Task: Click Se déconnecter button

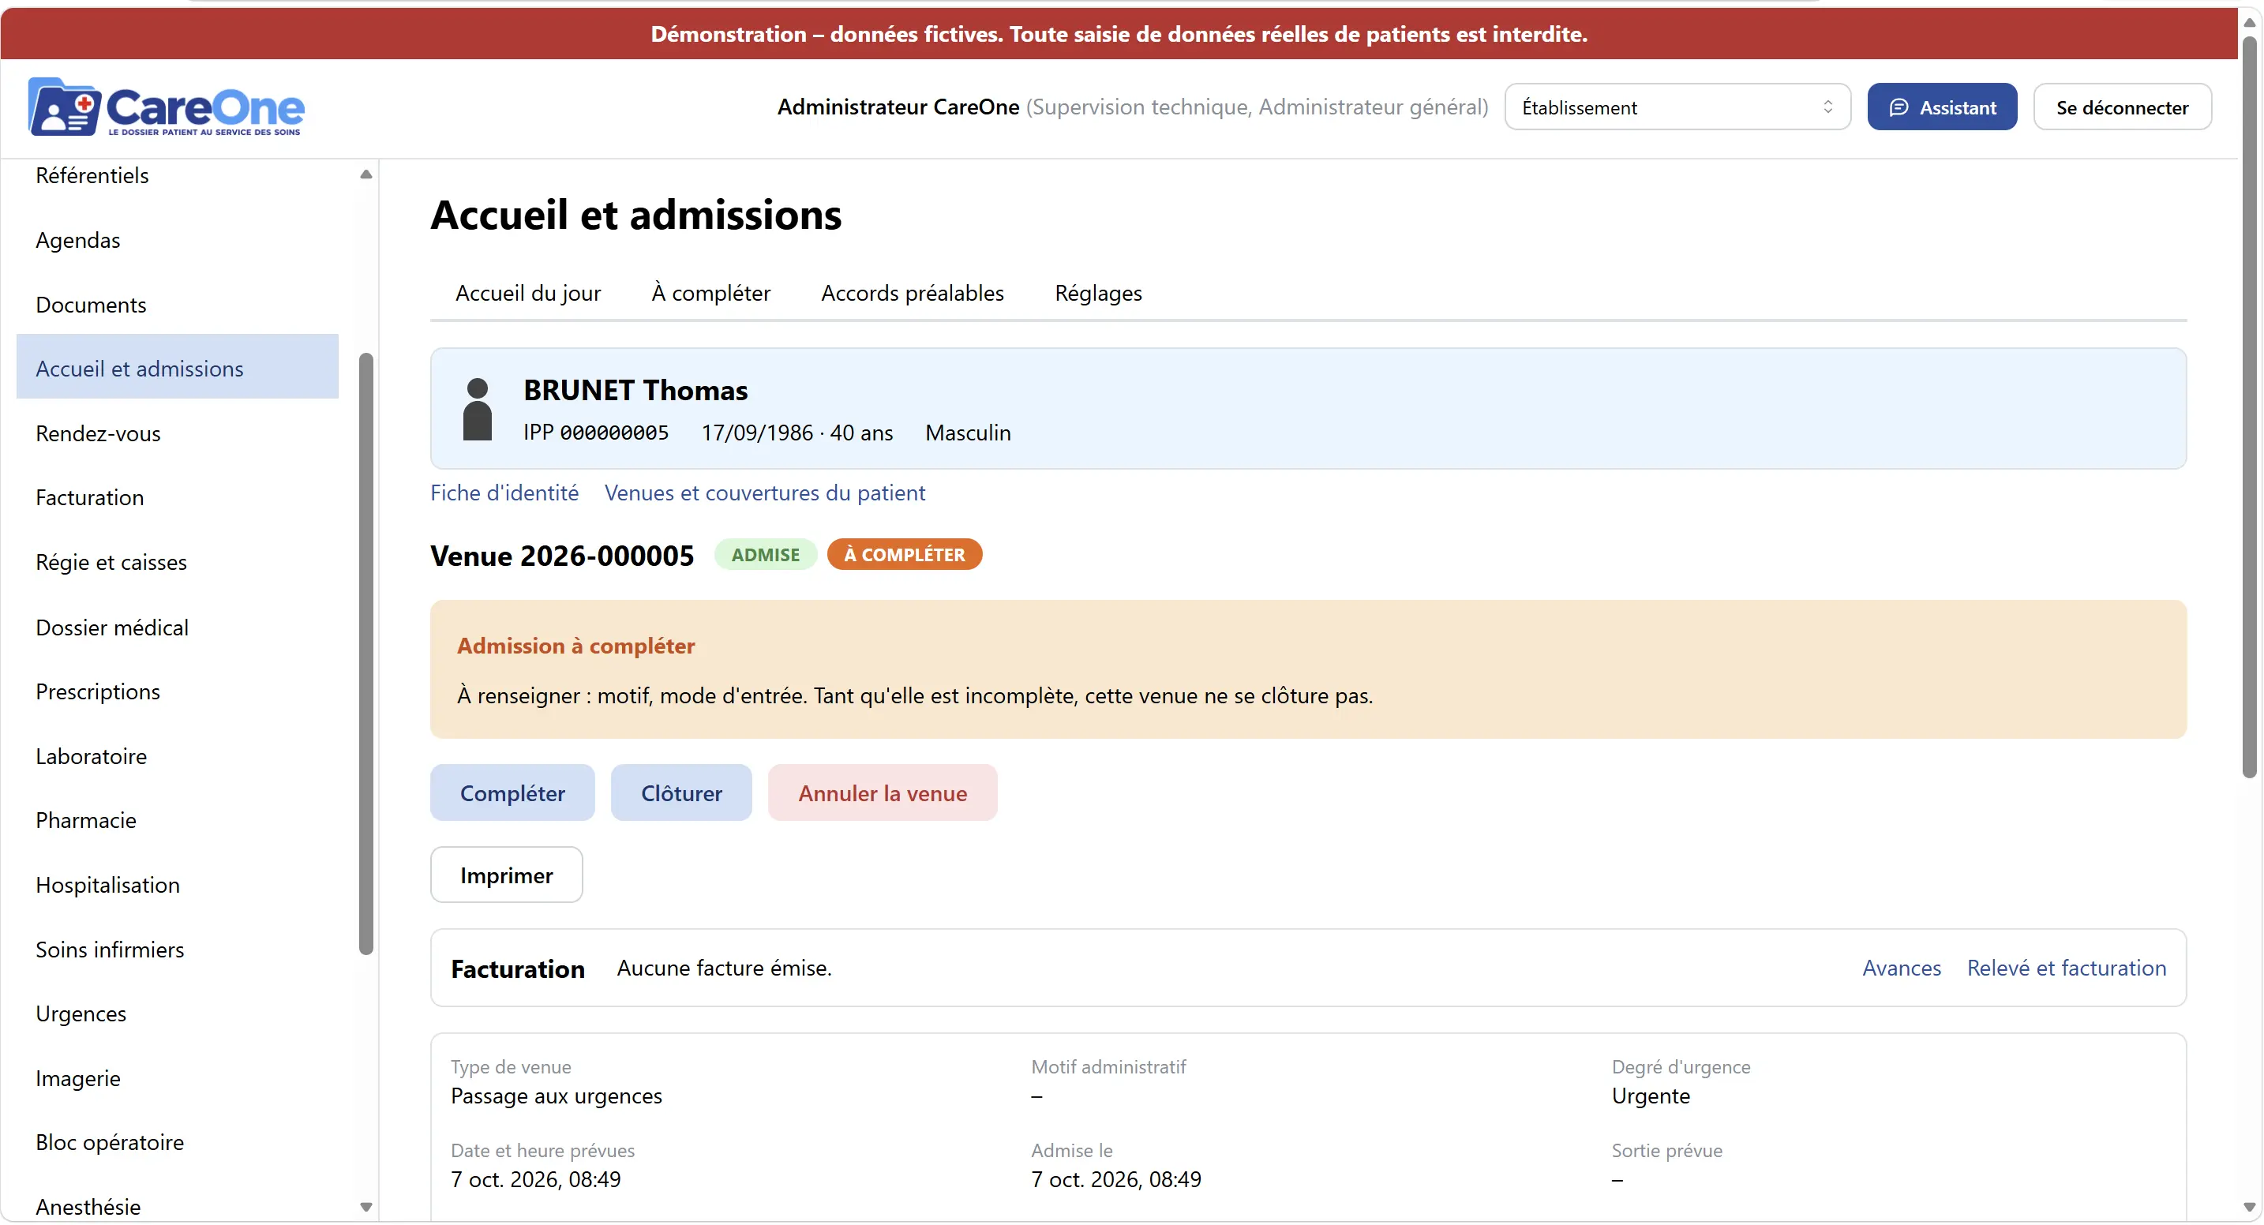Action: tap(2123, 107)
